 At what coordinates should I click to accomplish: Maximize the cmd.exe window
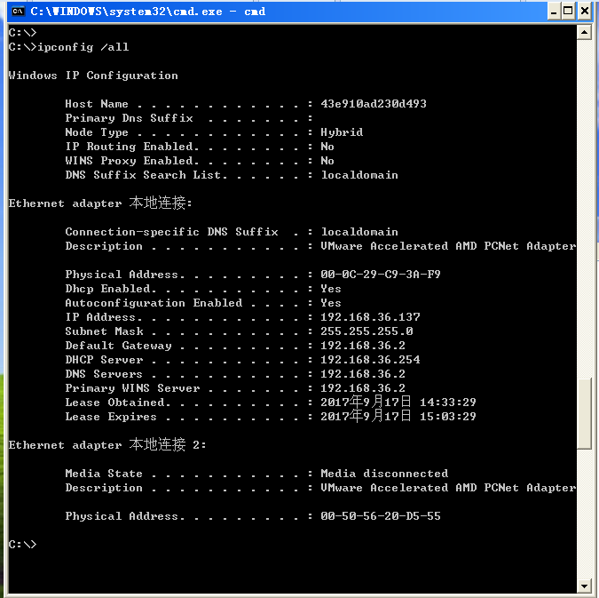(x=568, y=12)
